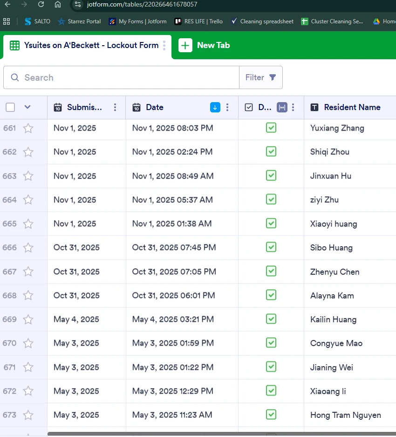The height and width of the screenshot is (437, 396).
Task: Select the cell May 4, 2025 03:21 PM
Action: point(182,319)
